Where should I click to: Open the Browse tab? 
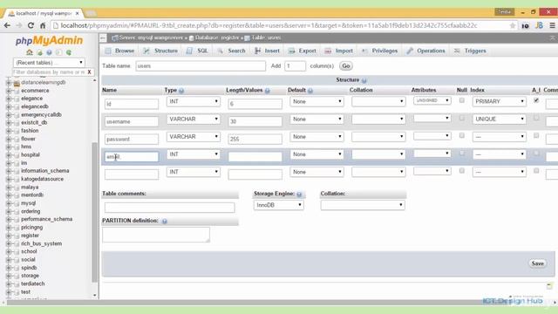coord(120,51)
